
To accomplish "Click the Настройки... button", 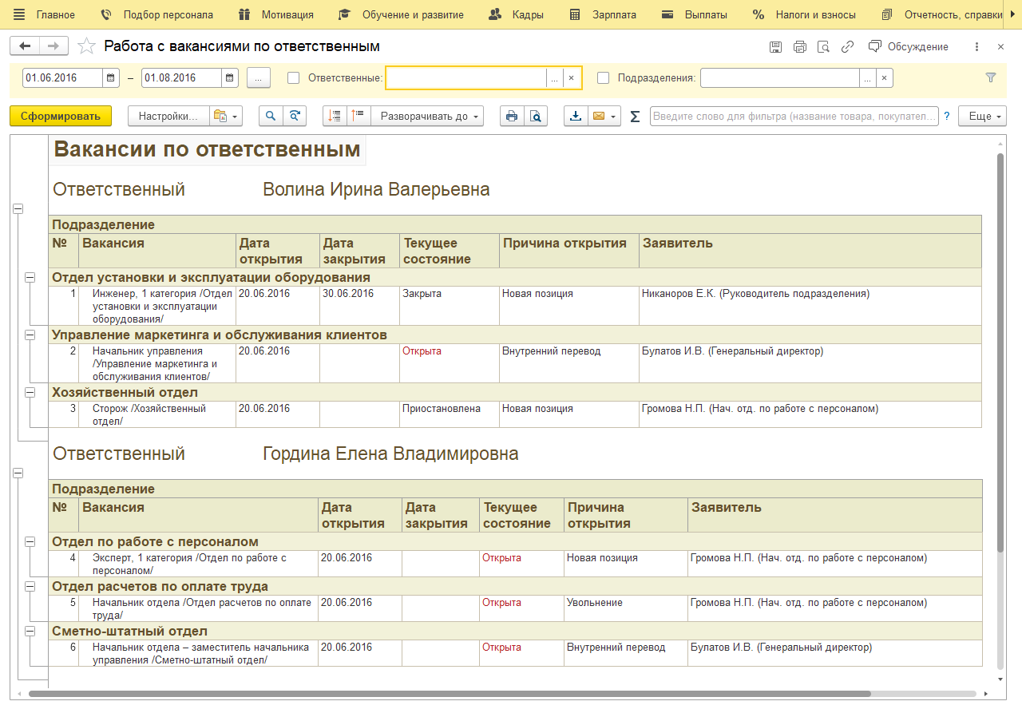I will [x=168, y=117].
